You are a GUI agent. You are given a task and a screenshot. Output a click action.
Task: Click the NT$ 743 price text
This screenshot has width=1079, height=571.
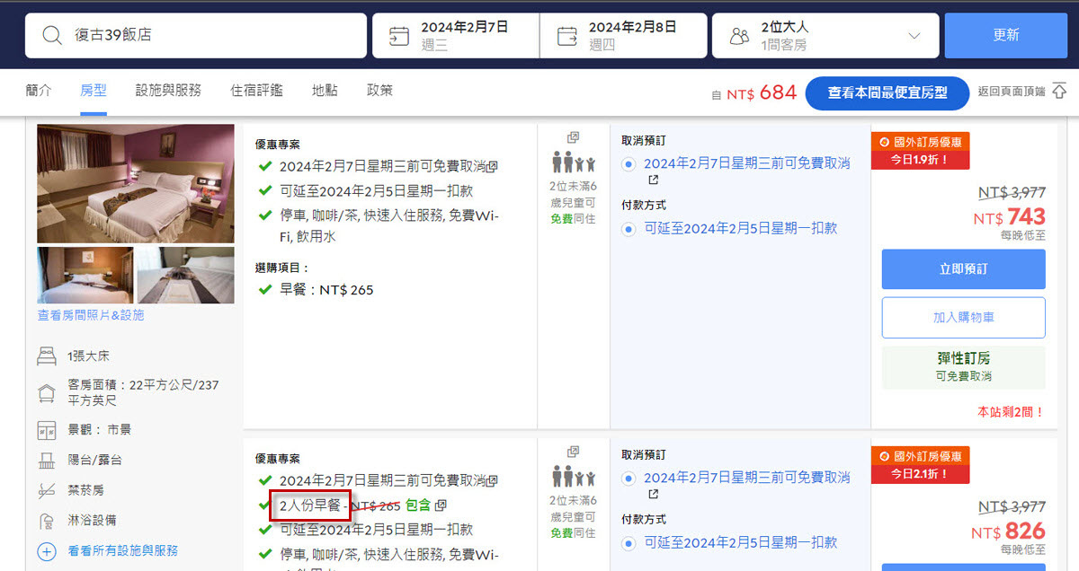click(x=1009, y=217)
